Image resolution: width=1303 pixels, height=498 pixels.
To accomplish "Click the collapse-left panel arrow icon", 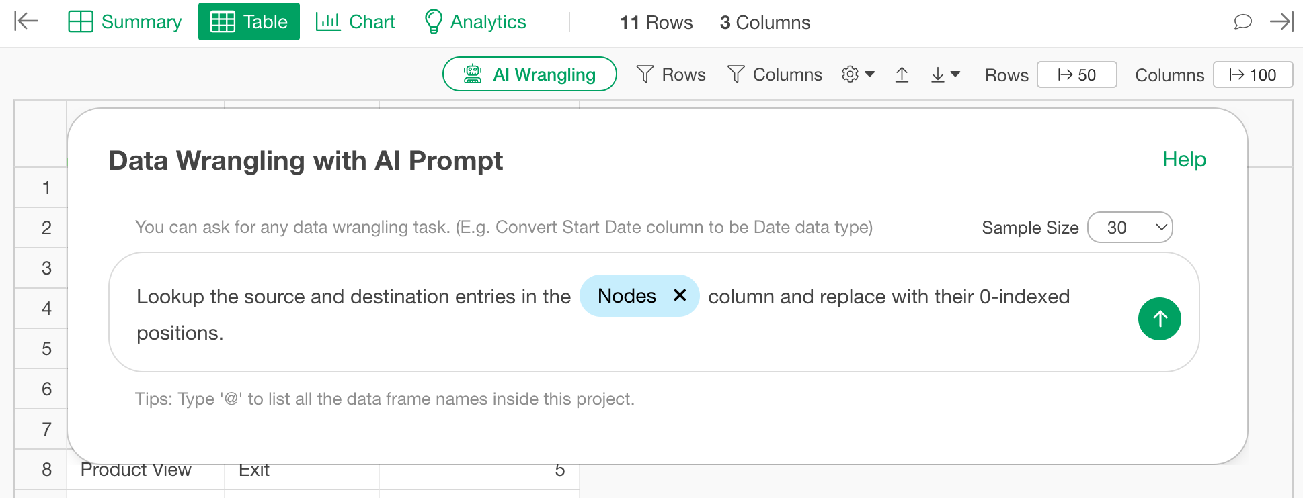I will [26, 21].
